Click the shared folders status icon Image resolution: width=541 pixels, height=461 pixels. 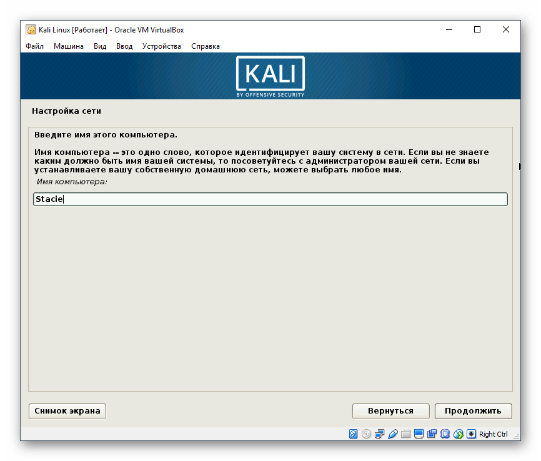pyautogui.click(x=406, y=434)
